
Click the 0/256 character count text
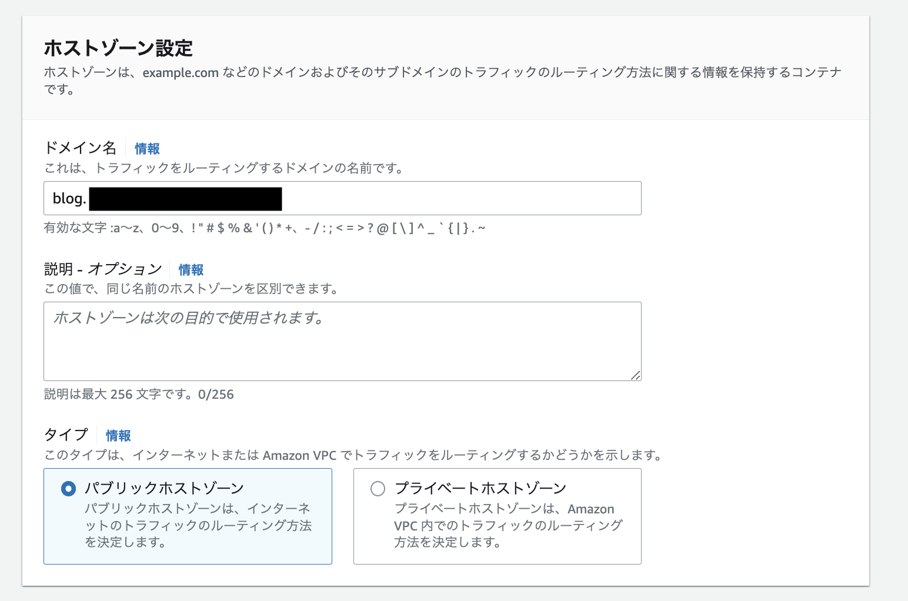point(216,395)
